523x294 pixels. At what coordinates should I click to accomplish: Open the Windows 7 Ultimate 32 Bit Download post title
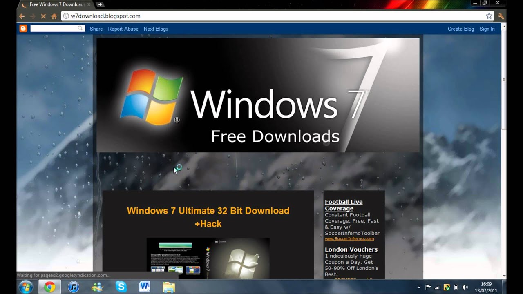coord(208,217)
